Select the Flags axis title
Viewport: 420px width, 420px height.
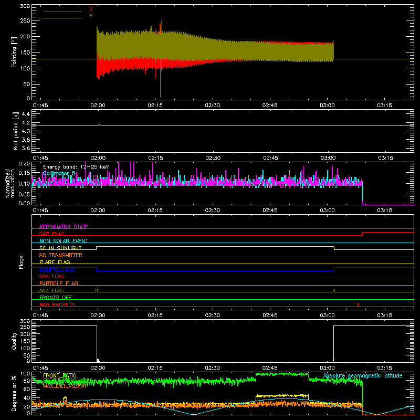click(21, 262)
